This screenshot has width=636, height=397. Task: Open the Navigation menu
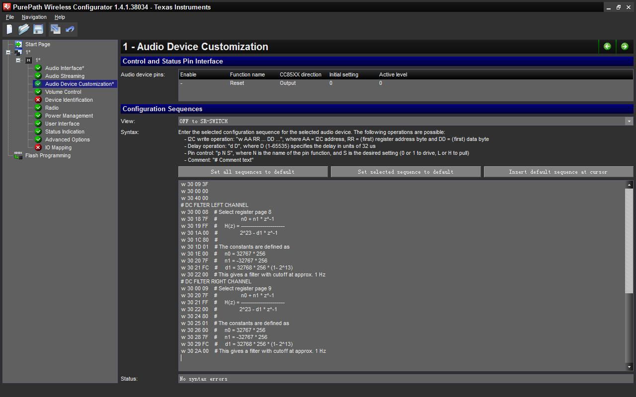pos(34,17)
